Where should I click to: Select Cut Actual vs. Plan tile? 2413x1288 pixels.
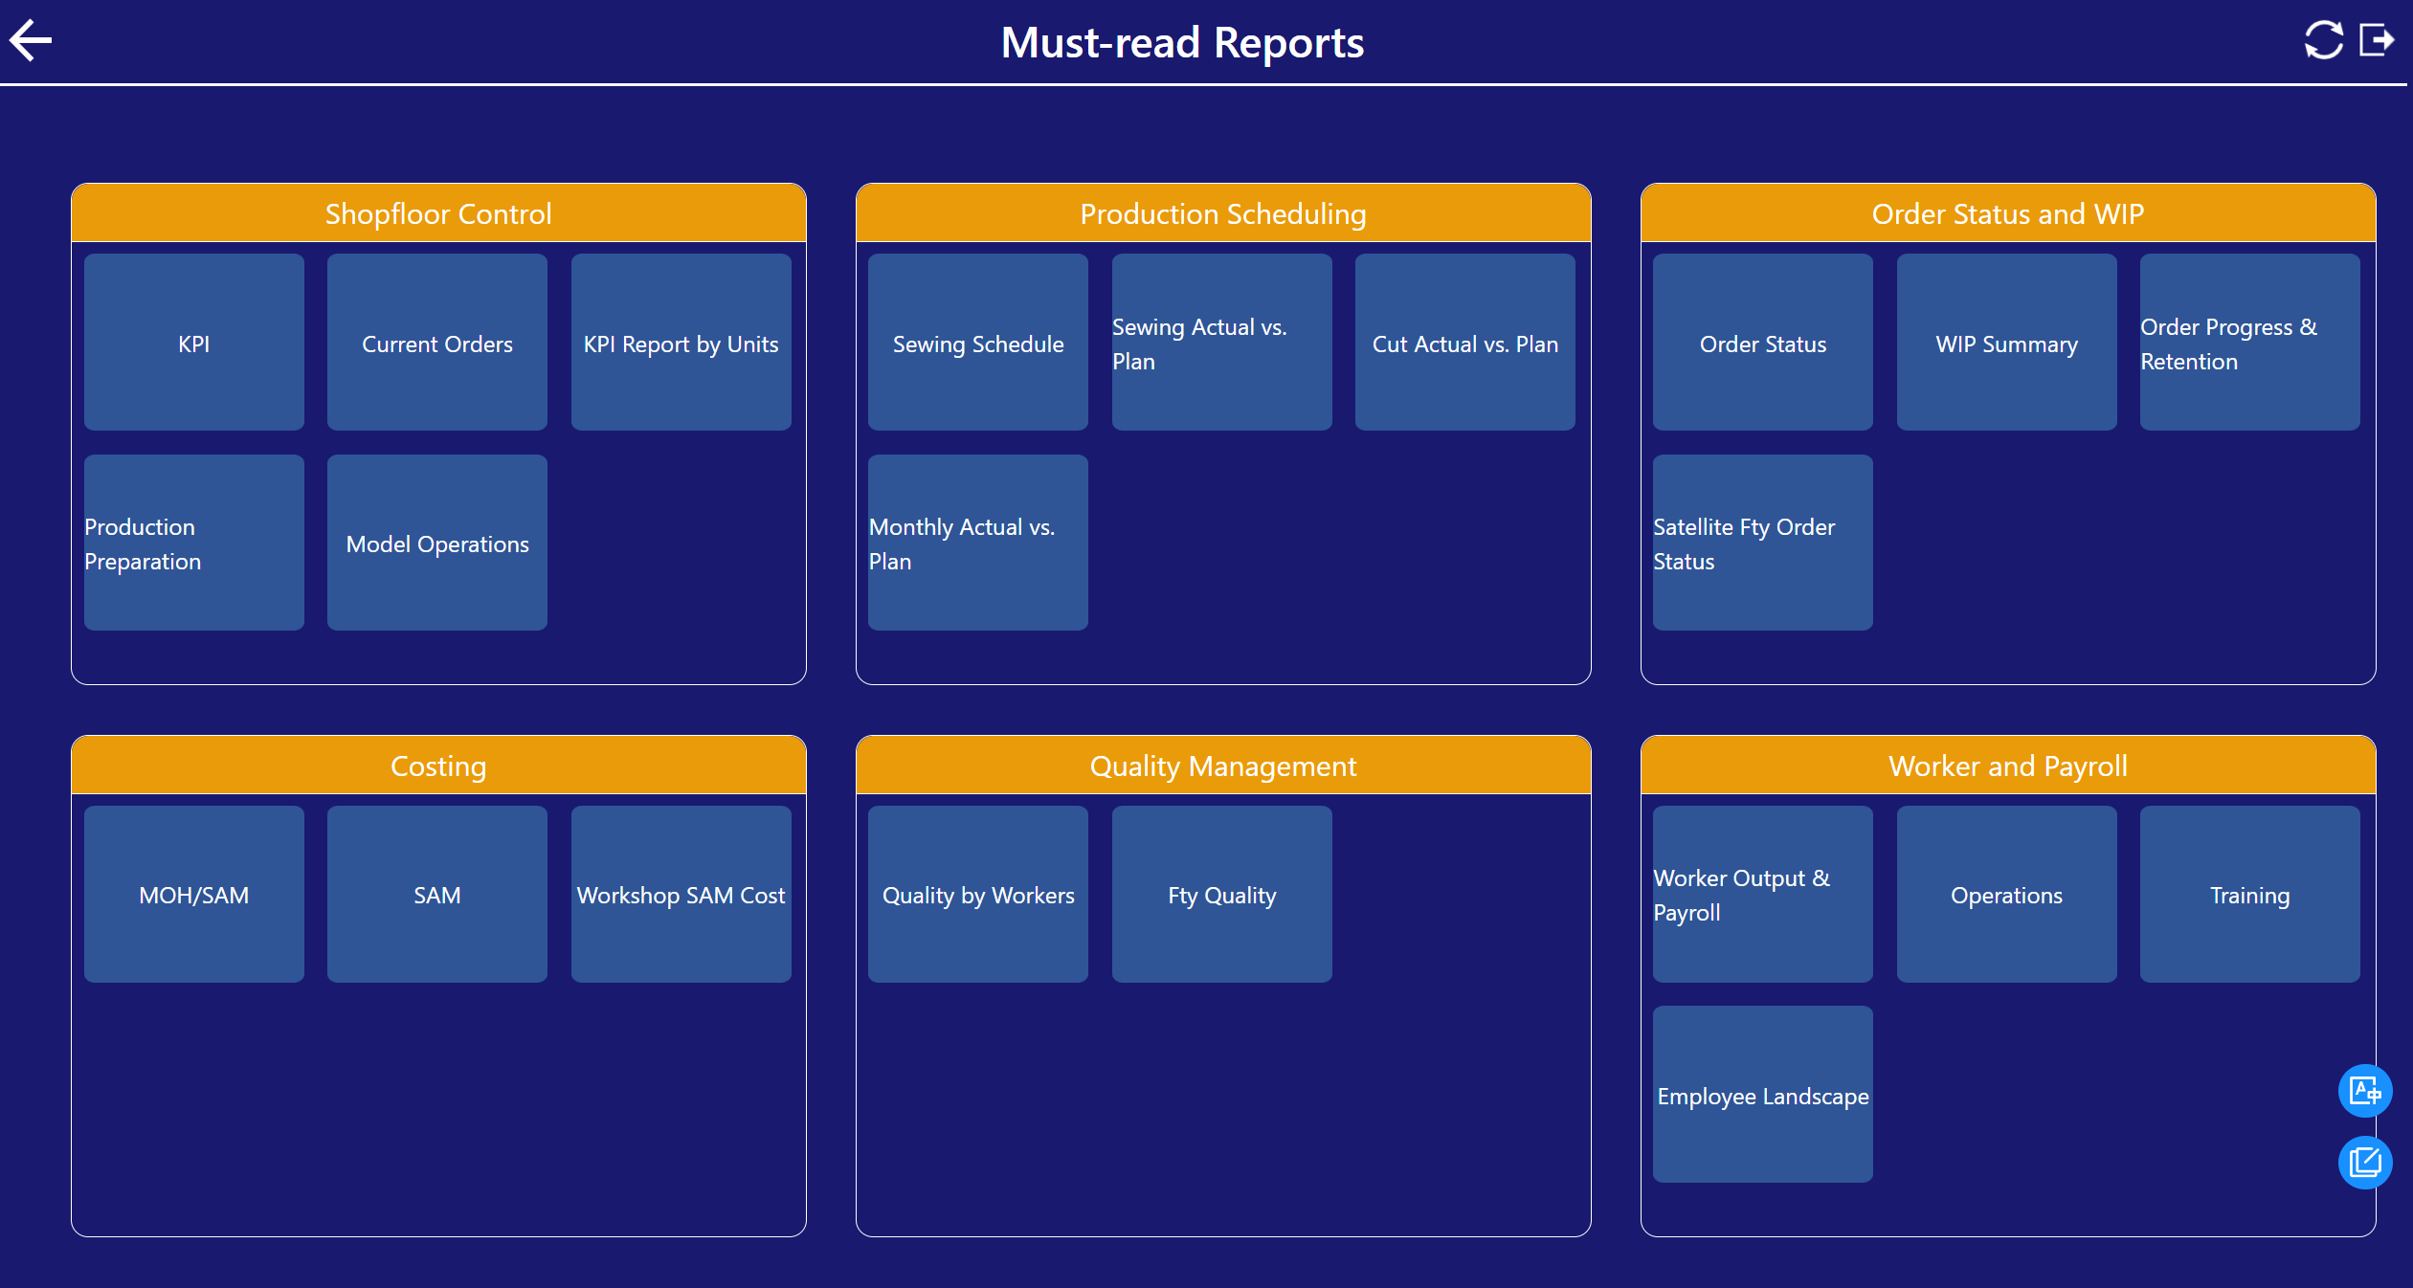tap(1464, 343)
